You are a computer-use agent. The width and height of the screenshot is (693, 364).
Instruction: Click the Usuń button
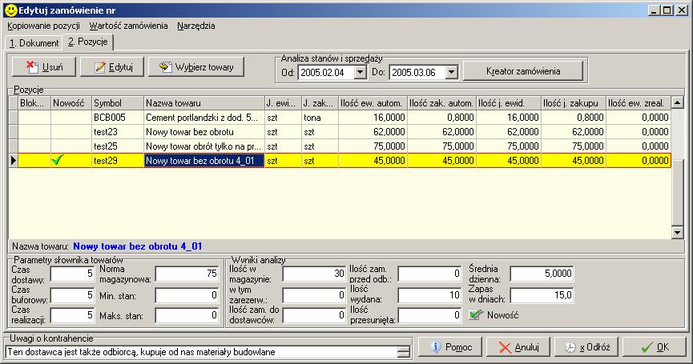44,67
